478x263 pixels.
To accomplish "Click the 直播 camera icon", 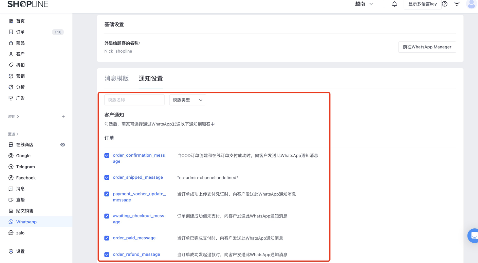I will click(x=11, y=200).
